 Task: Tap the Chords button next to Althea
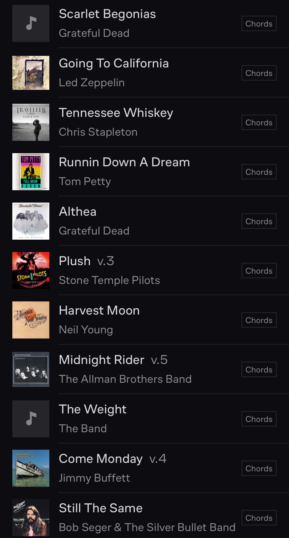click(x=259, y=221)
